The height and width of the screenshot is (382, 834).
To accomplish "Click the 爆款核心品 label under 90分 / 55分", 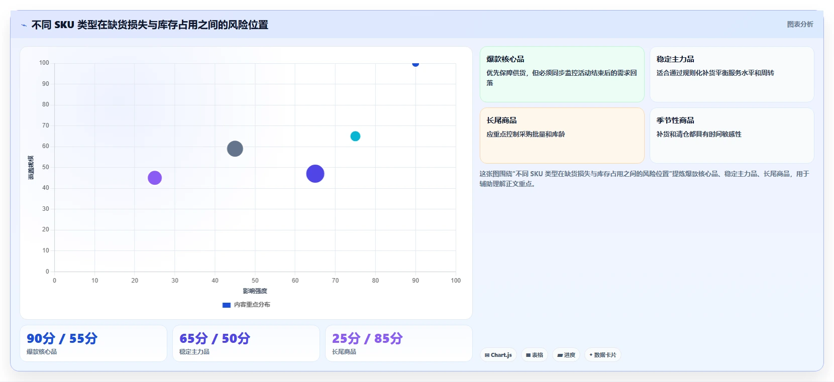I will click(x=42, y=352).
